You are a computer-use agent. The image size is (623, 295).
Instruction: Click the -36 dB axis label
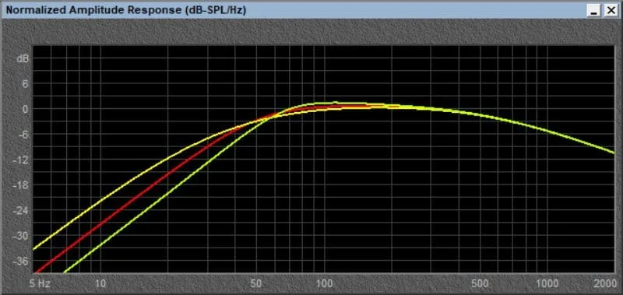[22, 262]
